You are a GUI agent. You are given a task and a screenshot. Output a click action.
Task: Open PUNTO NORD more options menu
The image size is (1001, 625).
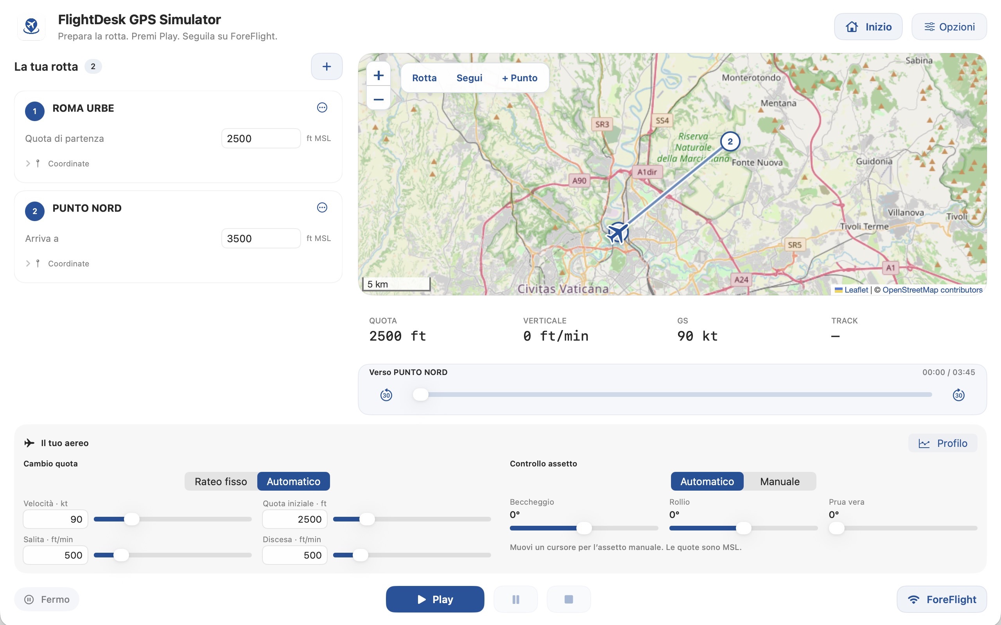[322, 207]
